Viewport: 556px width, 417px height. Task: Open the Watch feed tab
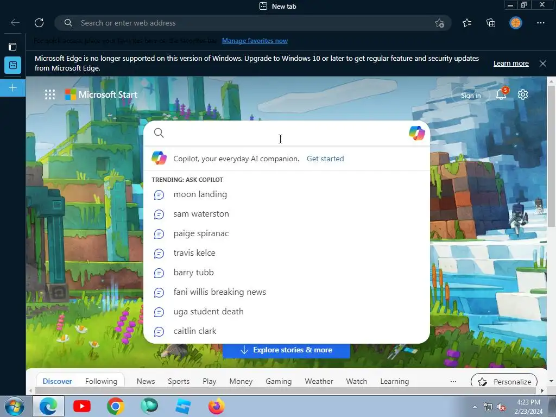[356, 381]
